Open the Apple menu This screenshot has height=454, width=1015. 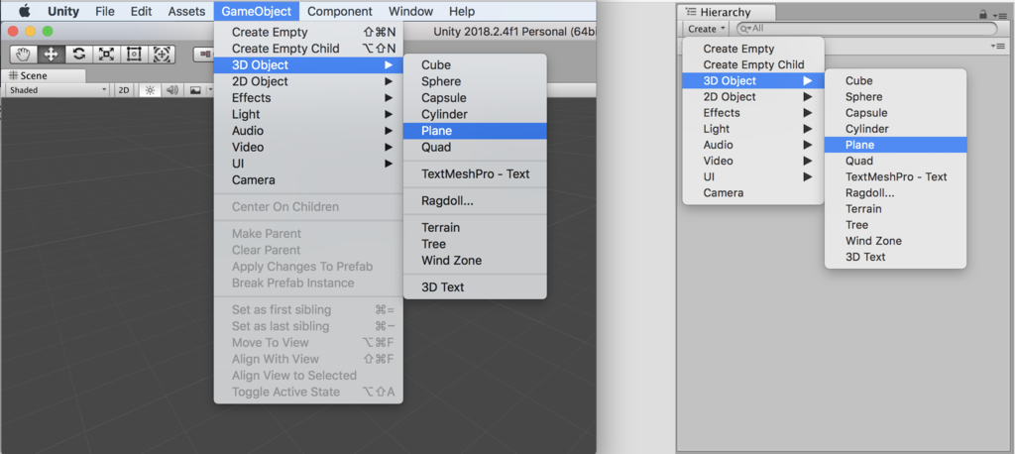25,11
